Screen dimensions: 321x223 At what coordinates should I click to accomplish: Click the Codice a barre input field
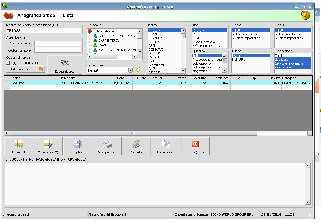click(57, 44)
